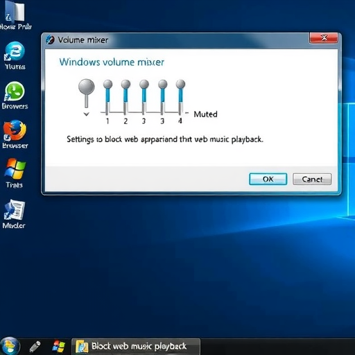The width and height of the screenshot is (355, 355).
Task: Expand the chevron under the master slider
Action: click(x=87, y=114)
